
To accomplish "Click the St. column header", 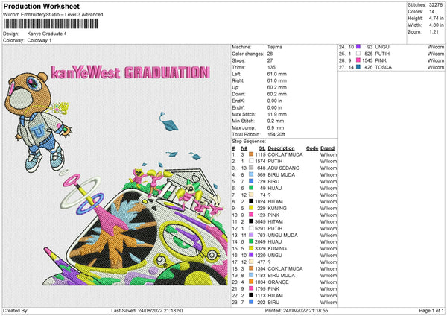I will click(x=262, y=148).
